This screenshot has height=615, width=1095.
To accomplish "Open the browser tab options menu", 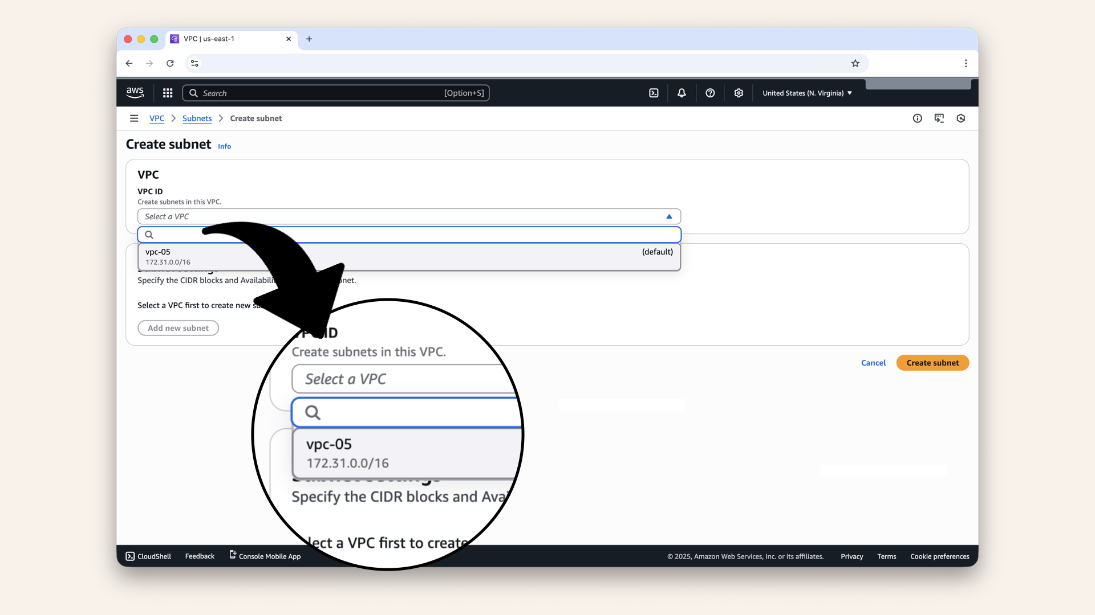I will 966,63.
